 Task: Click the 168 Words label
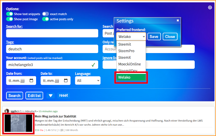click(72, 130)
